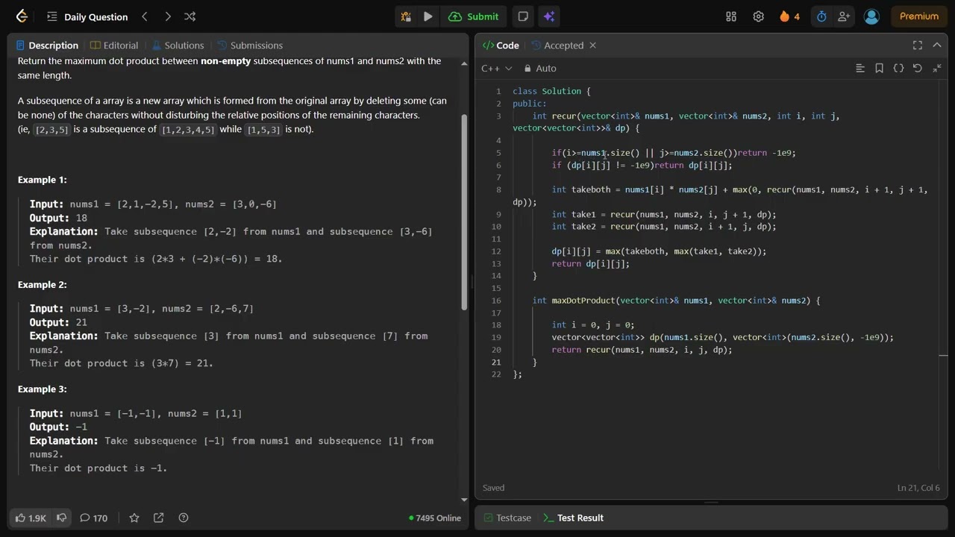Open the profile avatar menu
Image resolution: width=955 pixels, height=537 pixels.
click(x=871, y=16)
